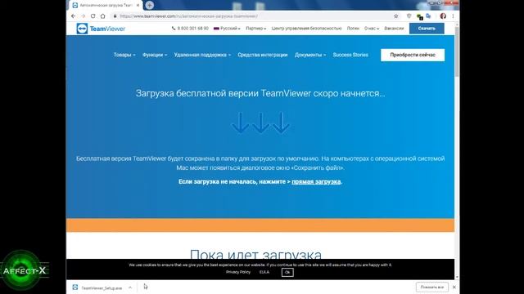Image resolution: width=524 pixels, height=294 pixels.
Task: Open the Privacy Policy link
Action: [x=238, y=272]
